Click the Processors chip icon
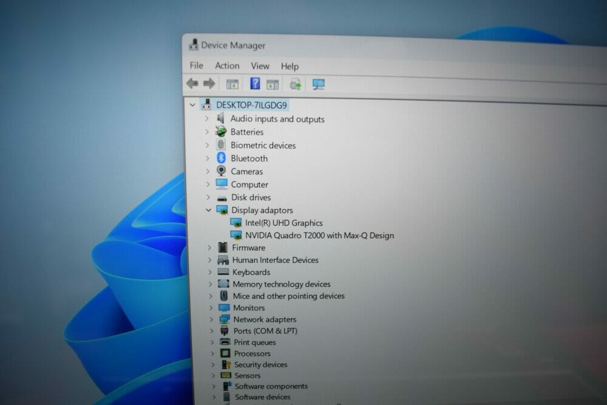The image size is (607, 405). click(225, 353)
